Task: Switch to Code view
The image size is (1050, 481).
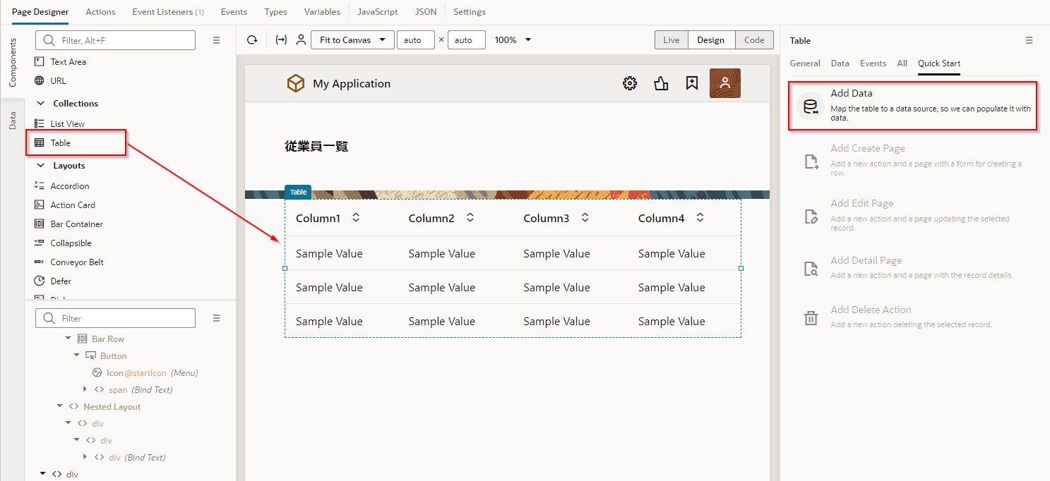Action: 754,40
